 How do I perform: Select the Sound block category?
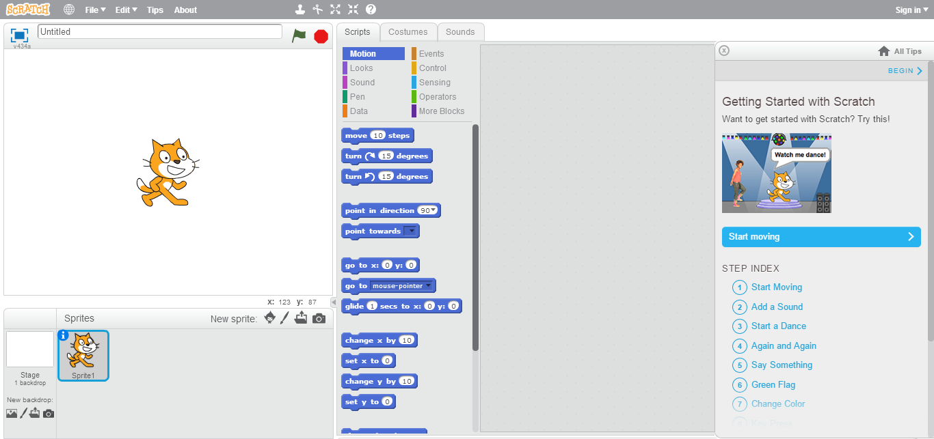click(373, 83)
